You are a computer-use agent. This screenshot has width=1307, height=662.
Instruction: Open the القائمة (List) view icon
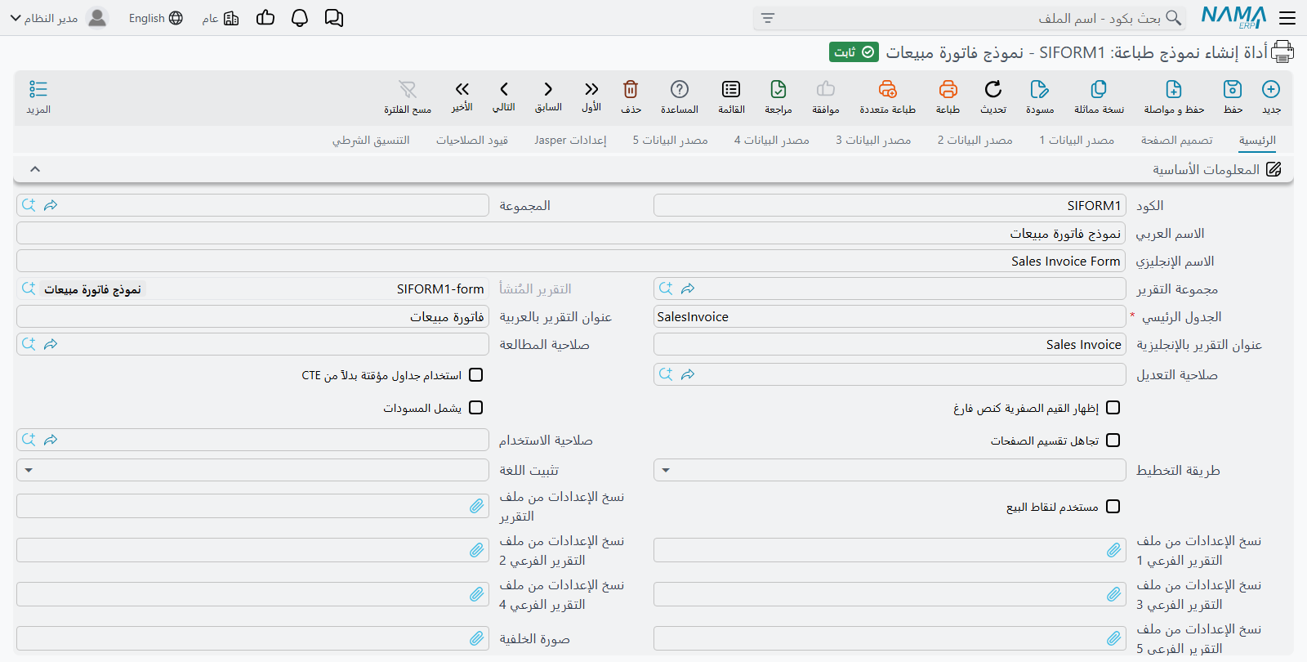(731, 89)
